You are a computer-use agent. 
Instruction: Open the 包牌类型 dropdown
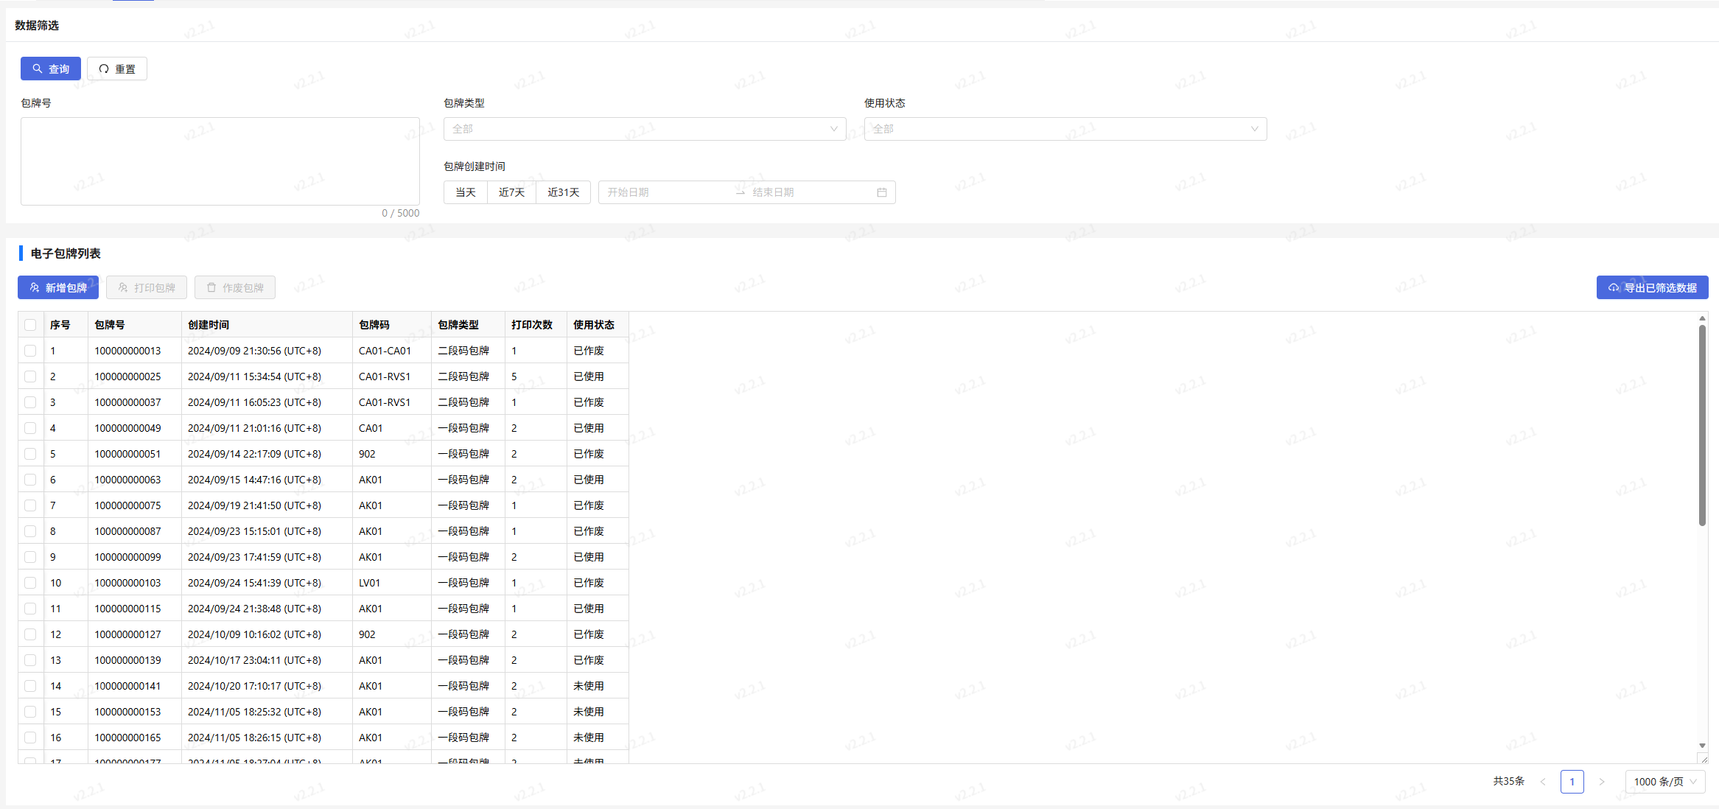644,129
